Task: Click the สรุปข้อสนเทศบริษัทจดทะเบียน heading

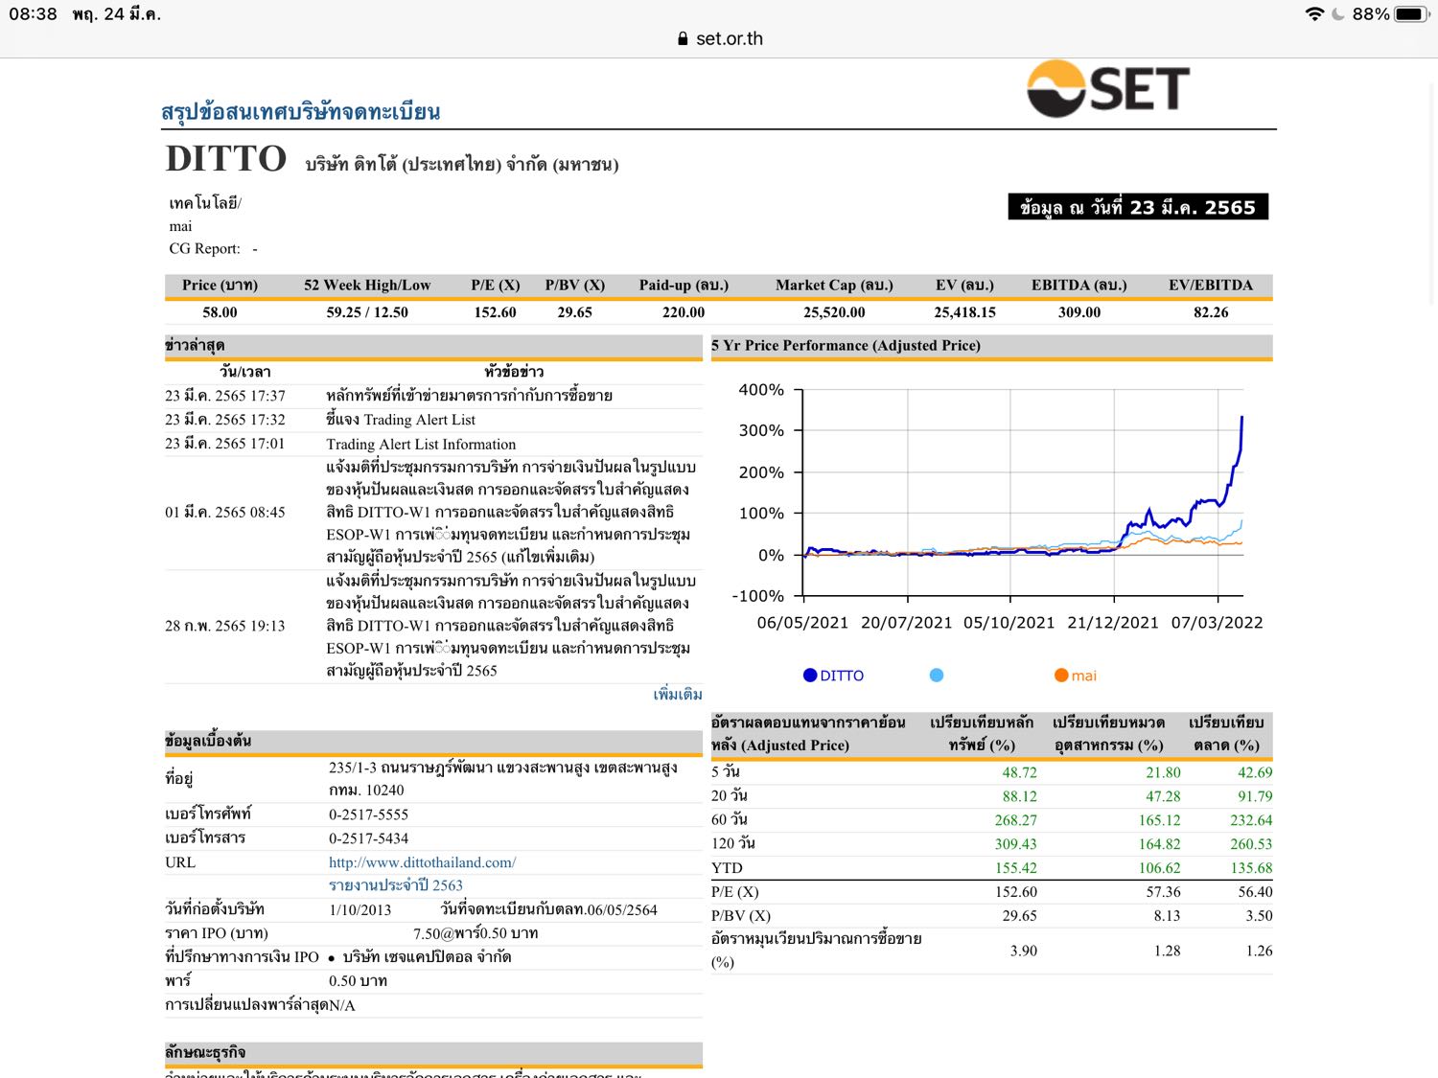Action: [x=301, y=112]
